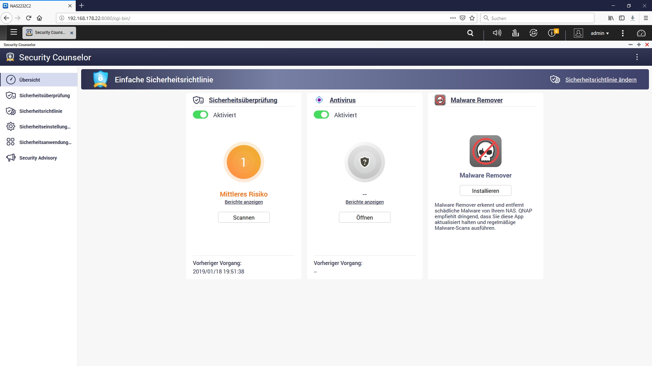The image size is (652, 366).
Task: Disable the Sicherheitsüberprüfung toggle
Action: click(x=200, y=115)
